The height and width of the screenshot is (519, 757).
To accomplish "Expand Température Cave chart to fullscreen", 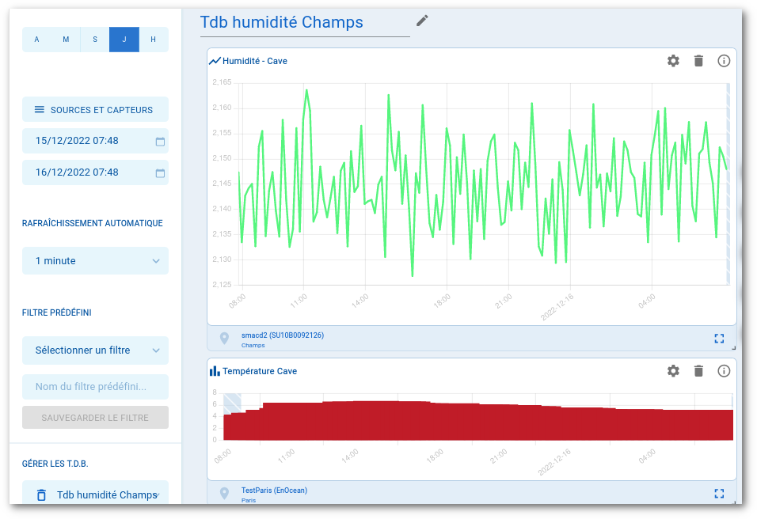I will [719, 494].
